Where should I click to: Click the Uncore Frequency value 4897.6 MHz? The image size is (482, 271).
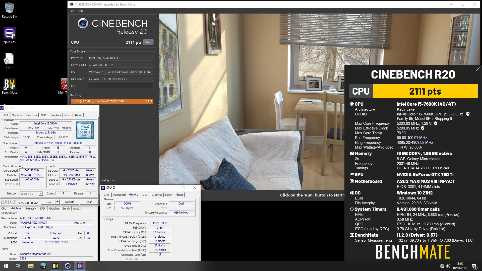[x=181, y=213]
